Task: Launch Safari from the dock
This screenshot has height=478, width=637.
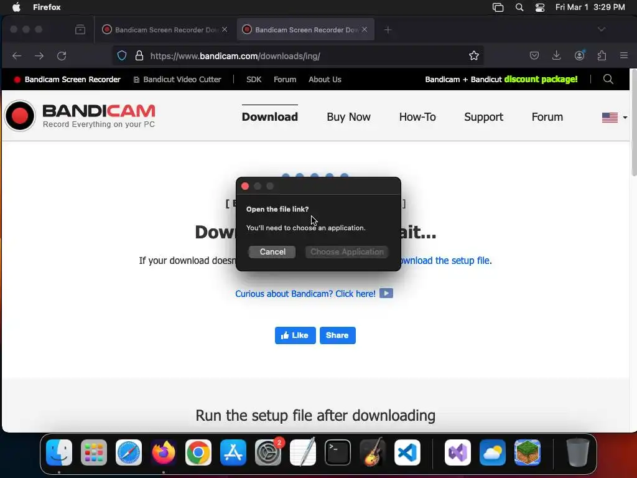Action: [129, 452]
